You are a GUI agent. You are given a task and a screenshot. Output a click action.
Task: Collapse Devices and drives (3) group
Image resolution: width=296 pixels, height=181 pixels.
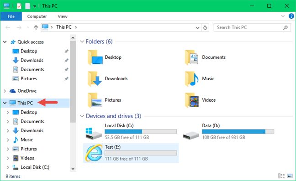coord(82,116)
